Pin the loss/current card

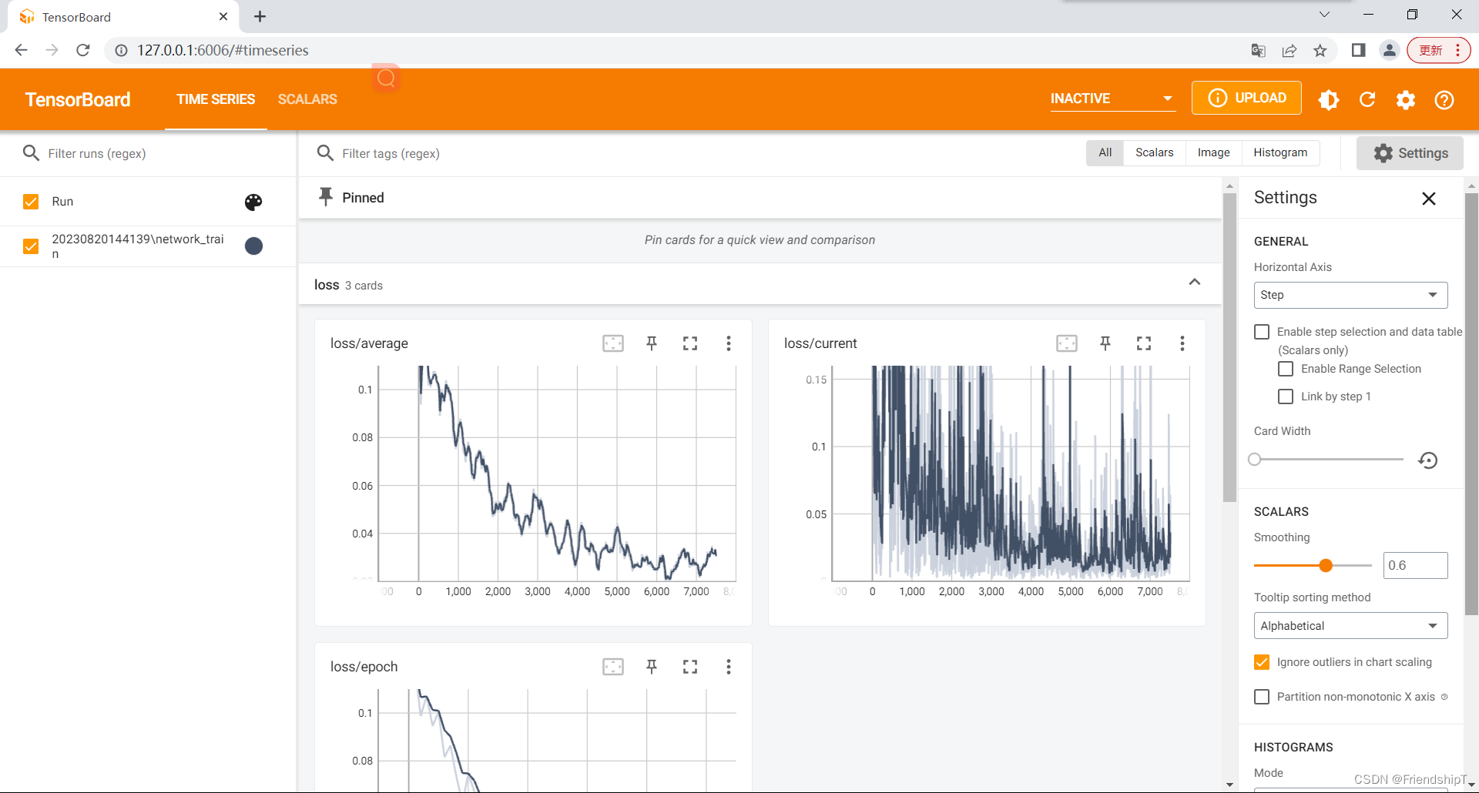(x=1105, y=343)
